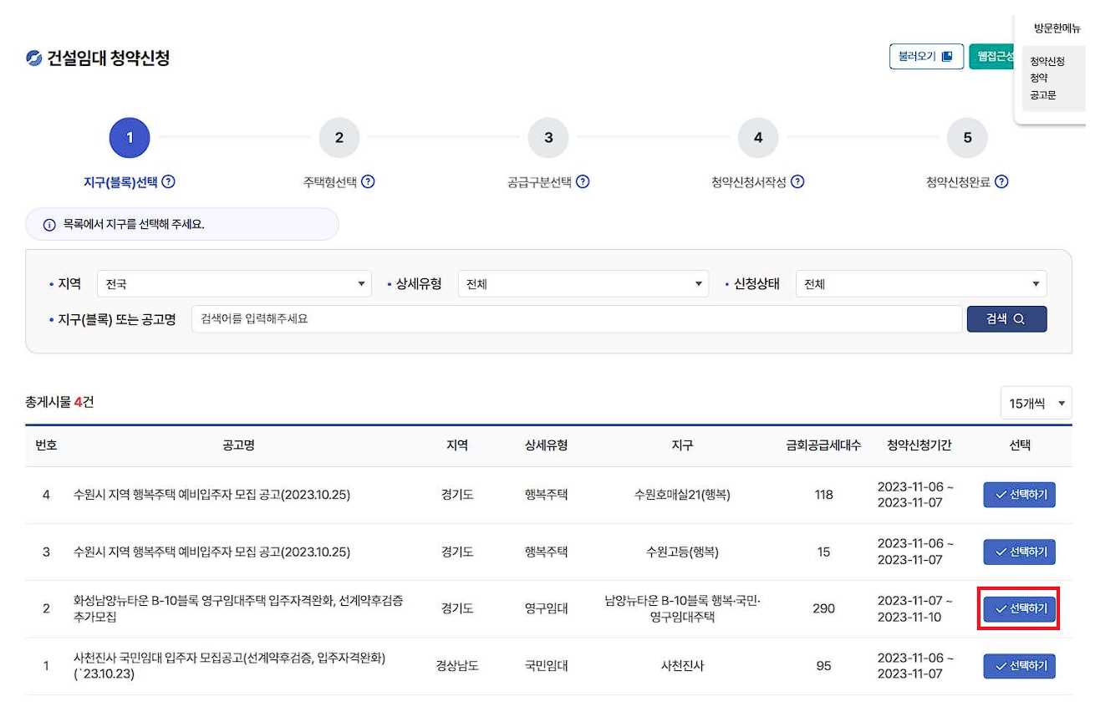1095x702 pixels.
Task: Click the 경상남도 region cell
Action: pyautogui.click(x=457, y=666)
